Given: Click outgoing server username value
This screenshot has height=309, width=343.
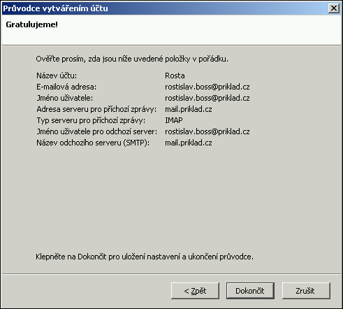Looking at the screenshot, I should coord(207,131).
